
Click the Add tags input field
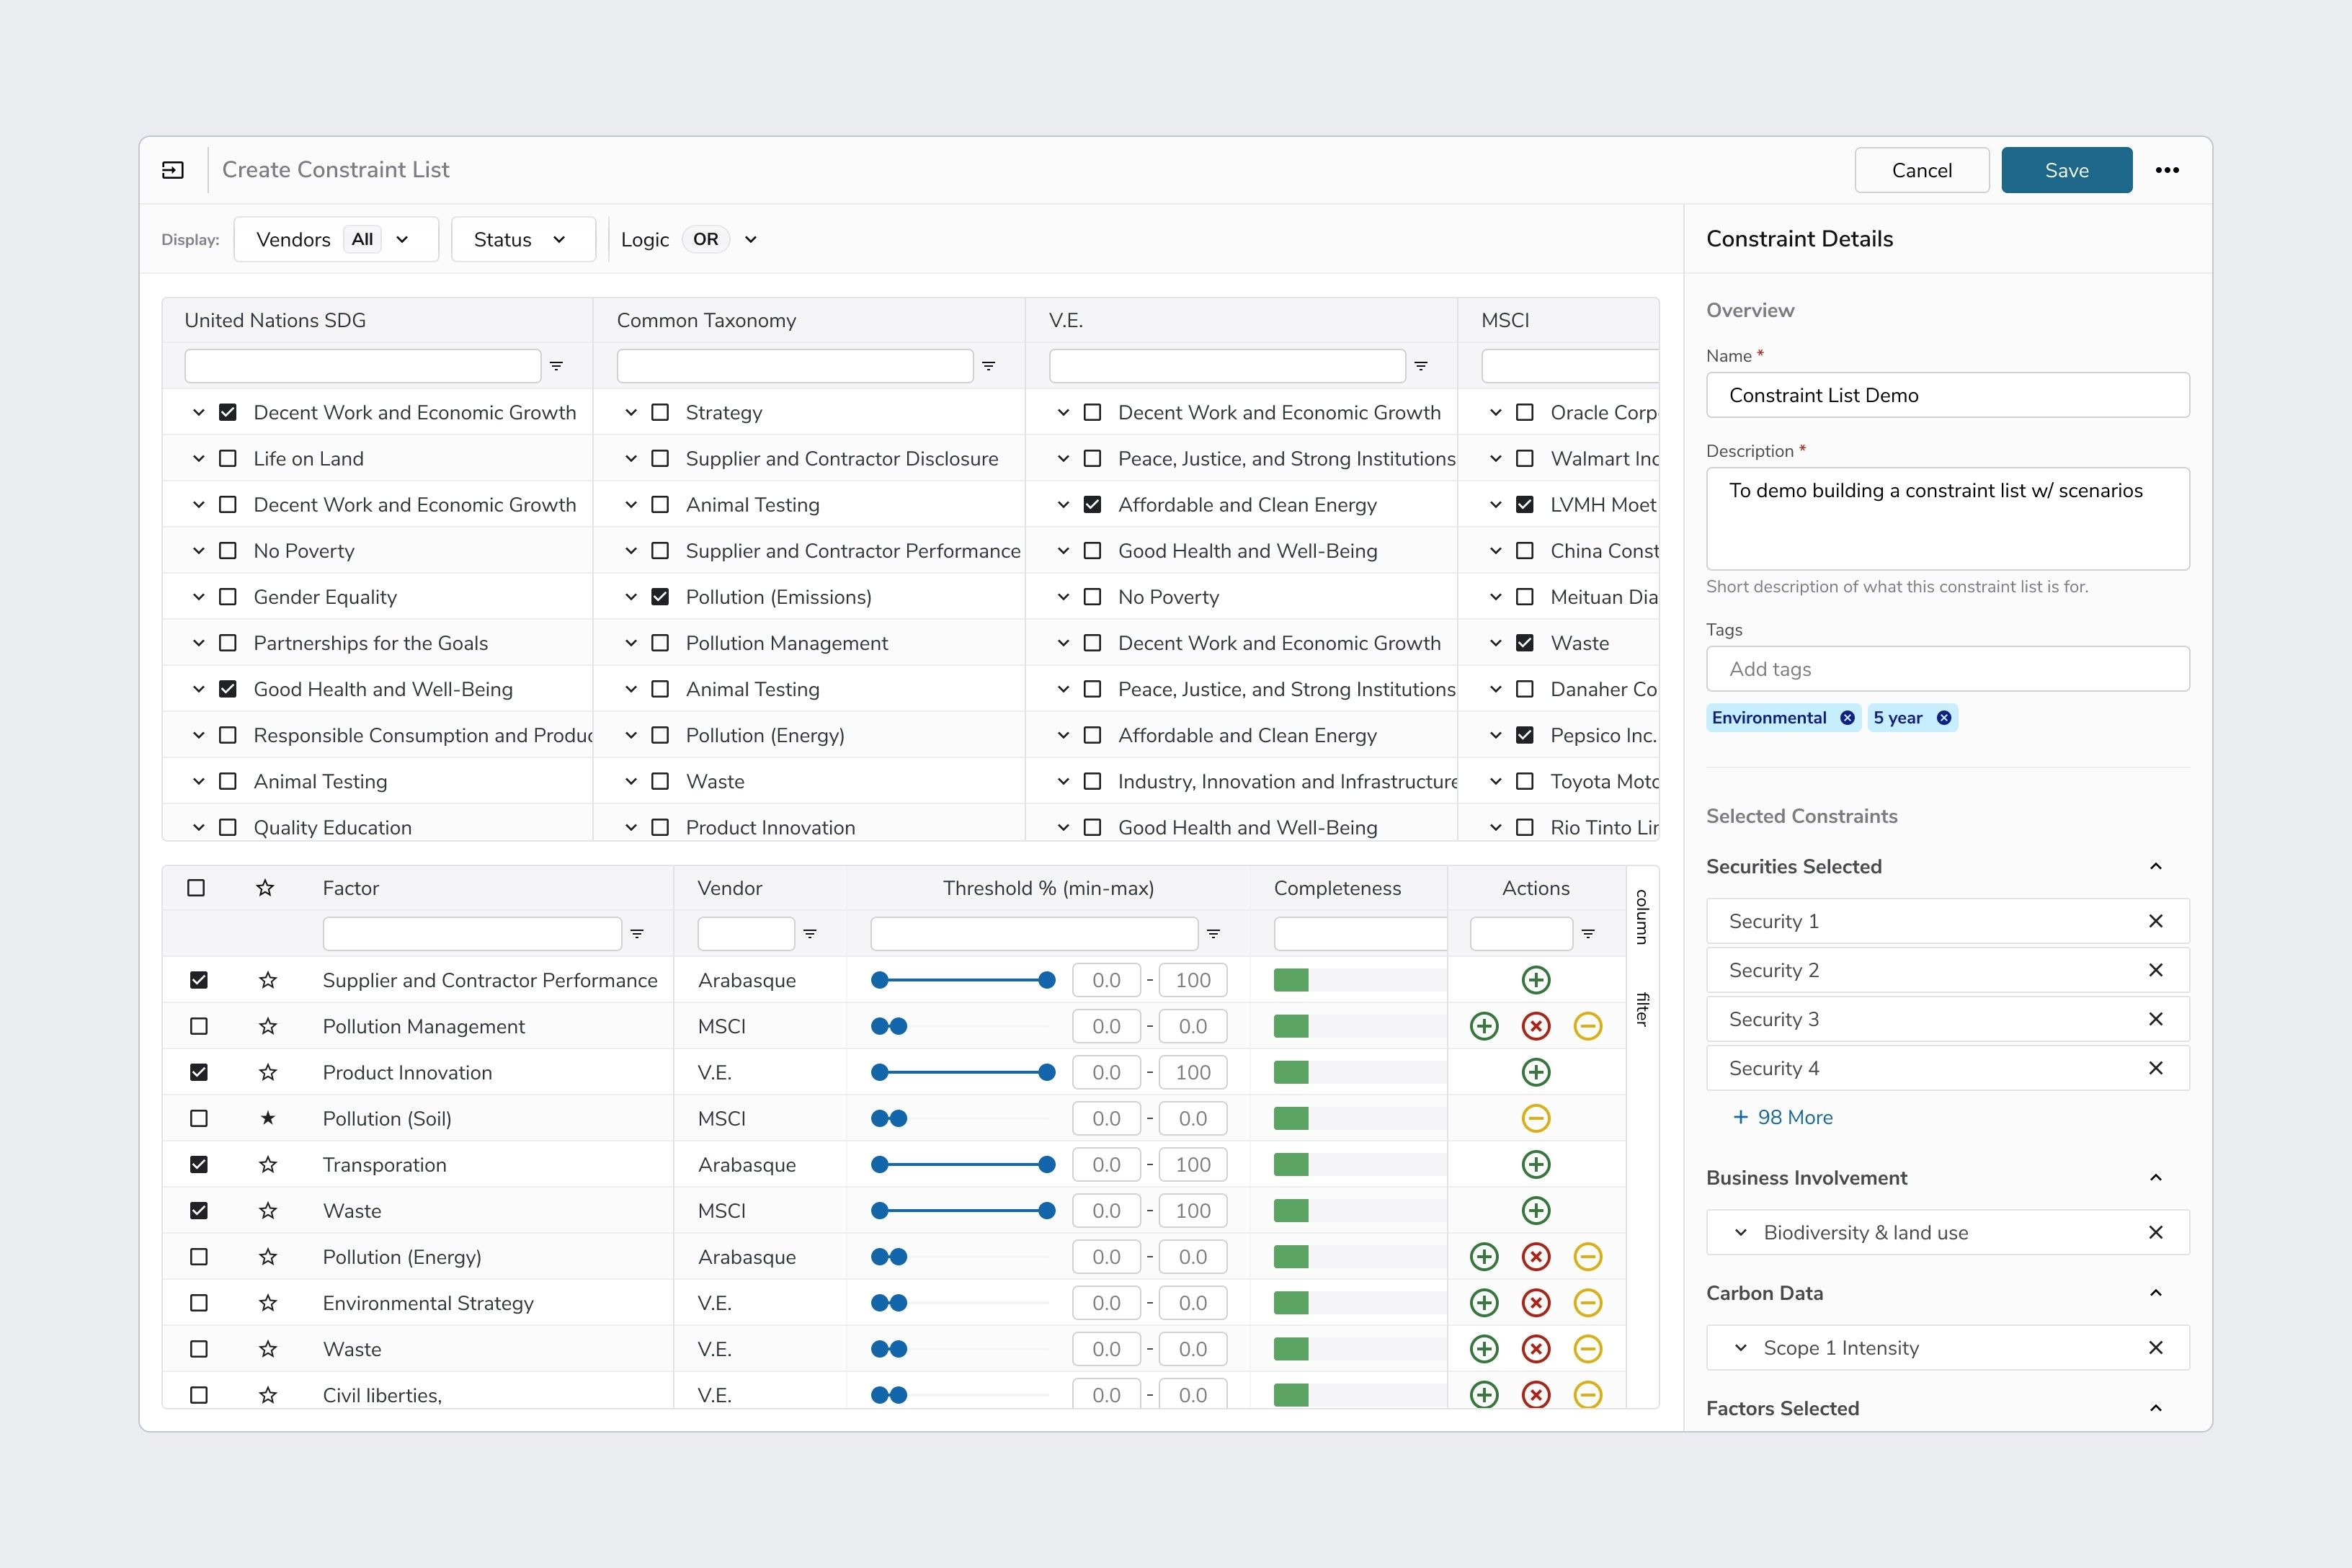(x=1948, y=669)
